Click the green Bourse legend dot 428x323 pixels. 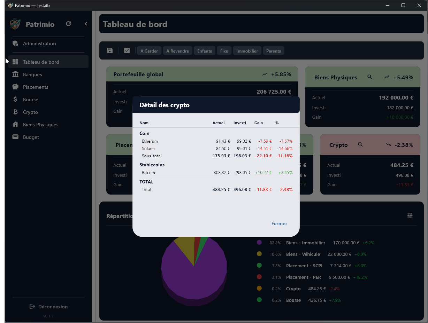(x=259, y=300)
